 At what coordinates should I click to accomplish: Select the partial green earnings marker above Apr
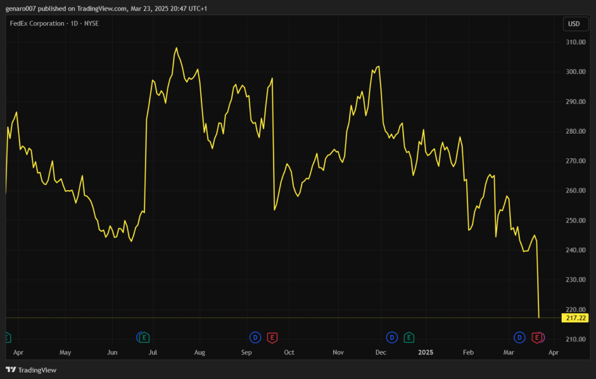7,337
